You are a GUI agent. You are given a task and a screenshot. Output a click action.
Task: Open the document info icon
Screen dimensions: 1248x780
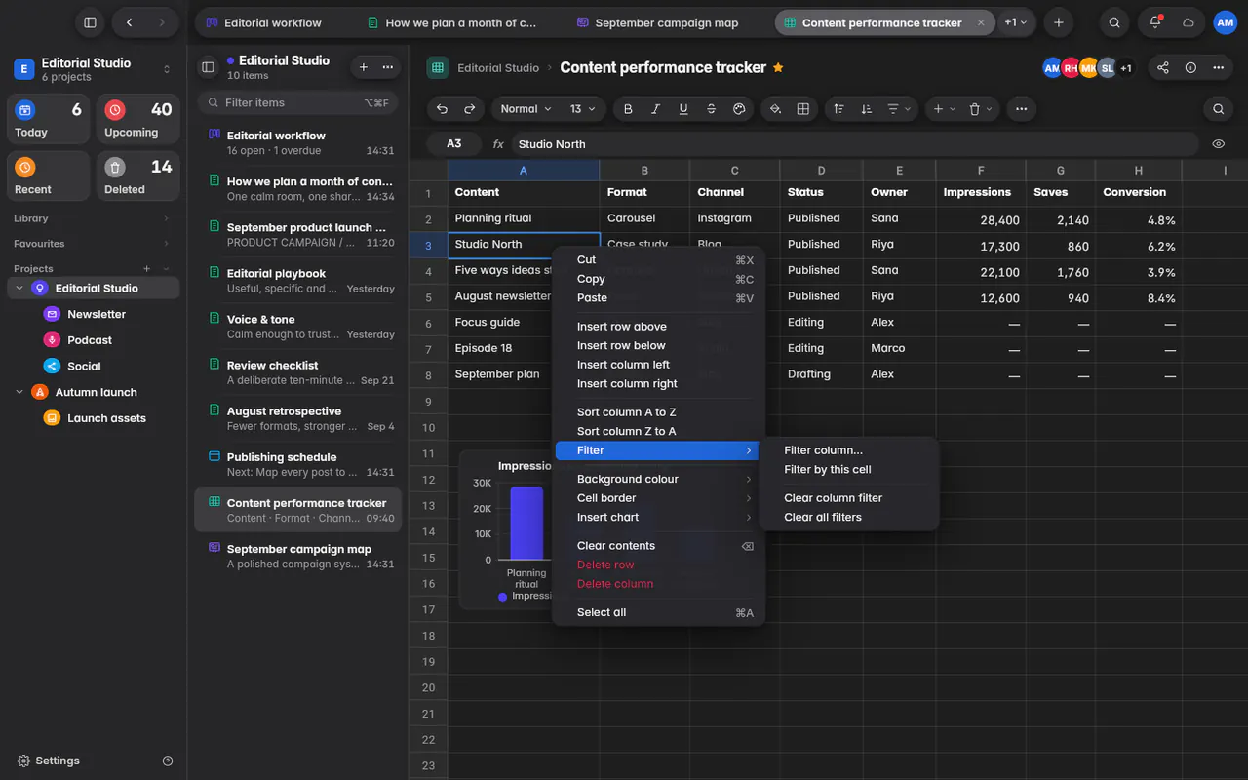[x=1190, y=67]
